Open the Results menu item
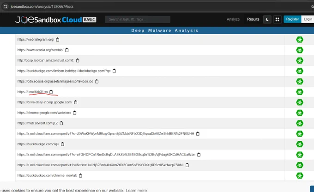This screenshot has height=192, width=314. point(253,19)
